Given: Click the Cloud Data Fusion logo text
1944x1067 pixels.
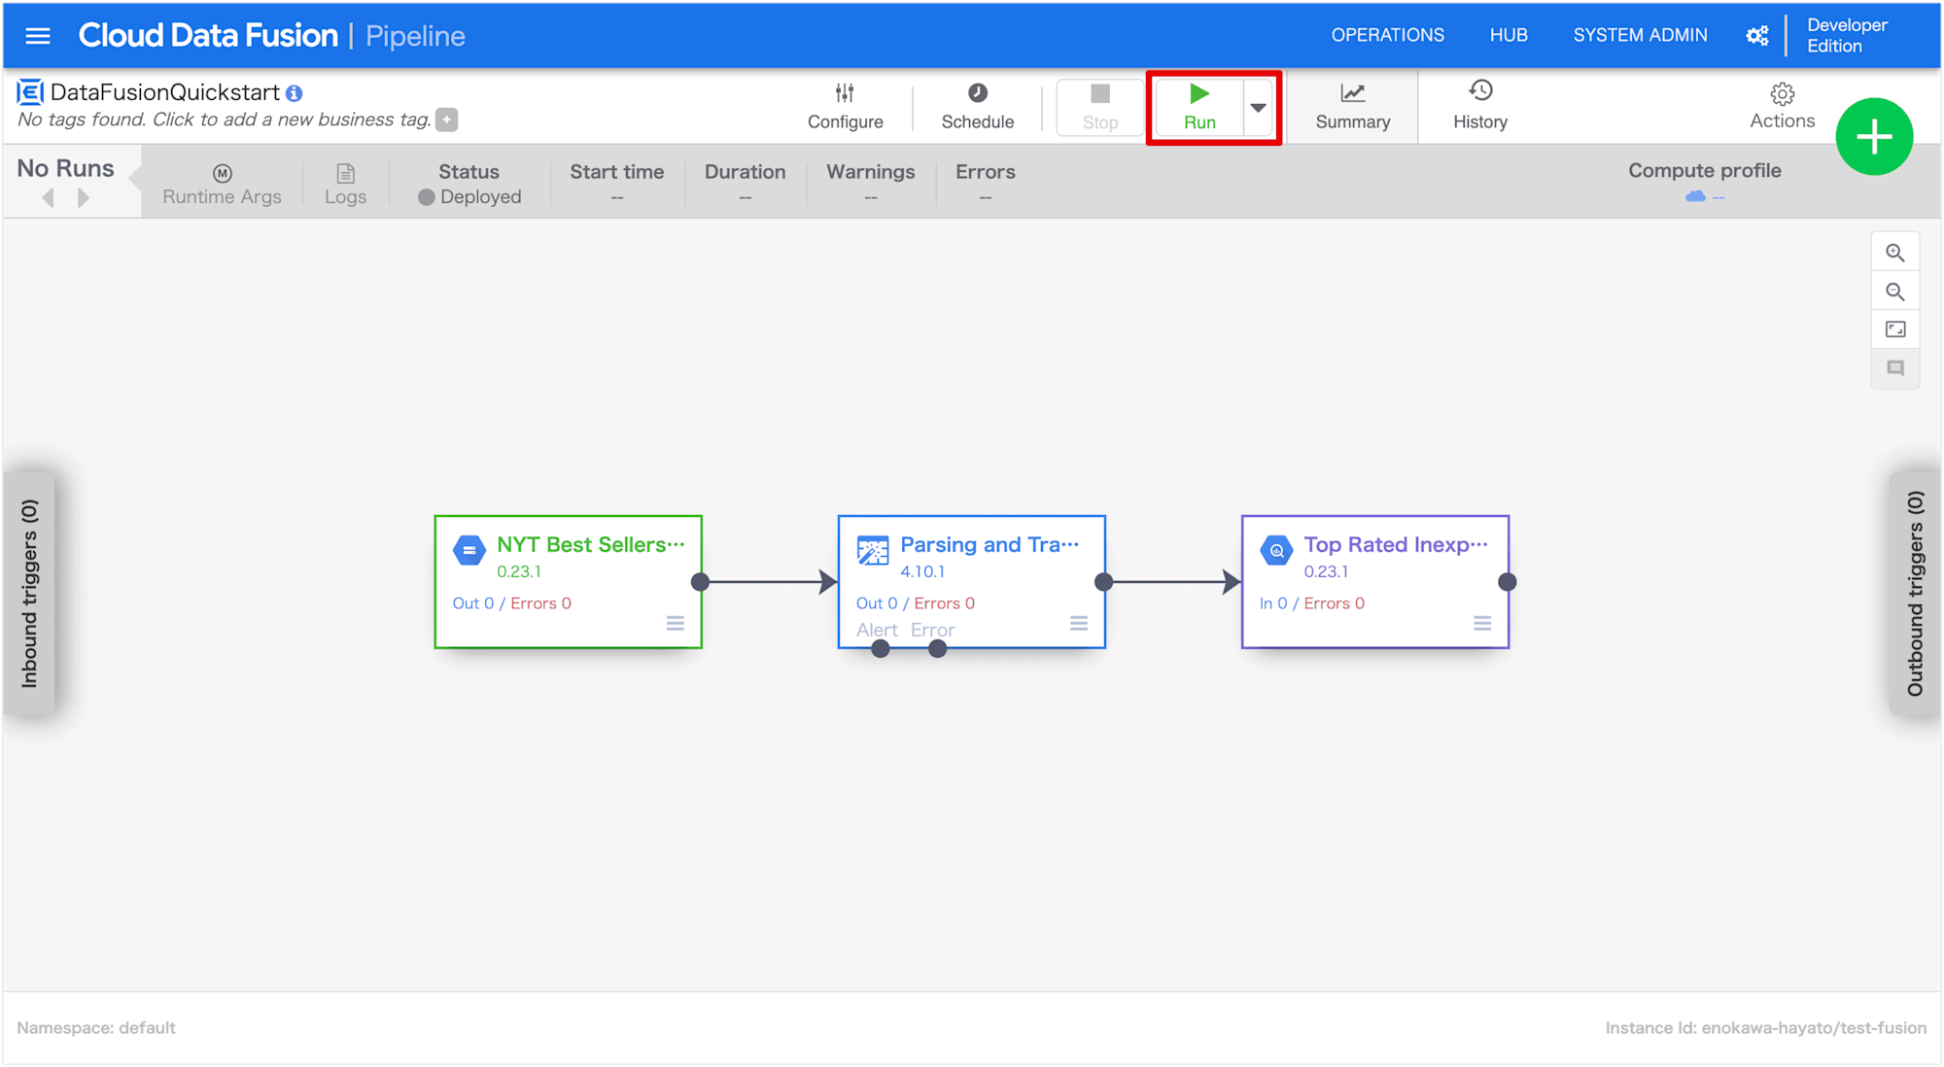Looking at the screenshot, I should (208, 36).
